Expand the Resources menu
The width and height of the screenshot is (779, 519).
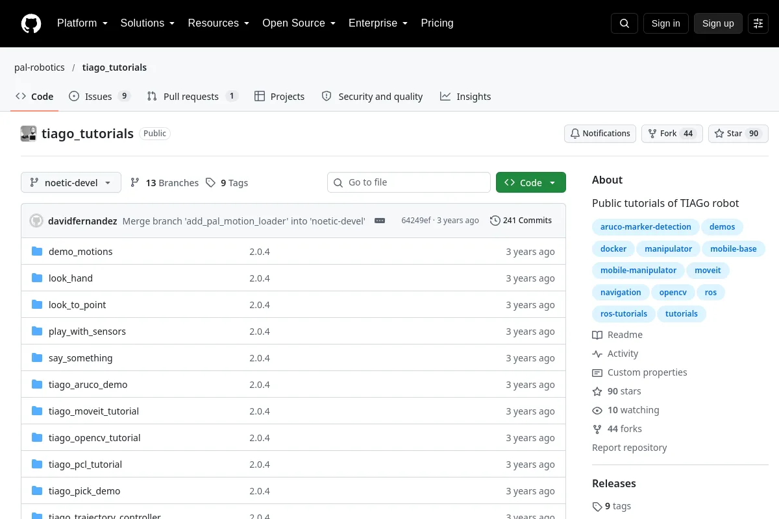click(x=219, y=23)
